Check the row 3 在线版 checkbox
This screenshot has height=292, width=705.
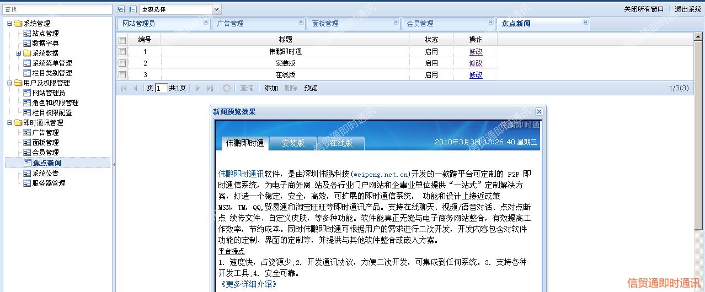tap(122, 75)
